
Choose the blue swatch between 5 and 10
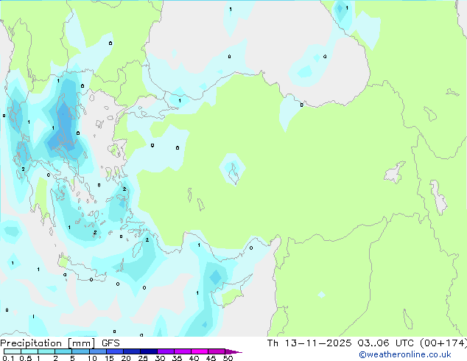(x=80, y=351)
